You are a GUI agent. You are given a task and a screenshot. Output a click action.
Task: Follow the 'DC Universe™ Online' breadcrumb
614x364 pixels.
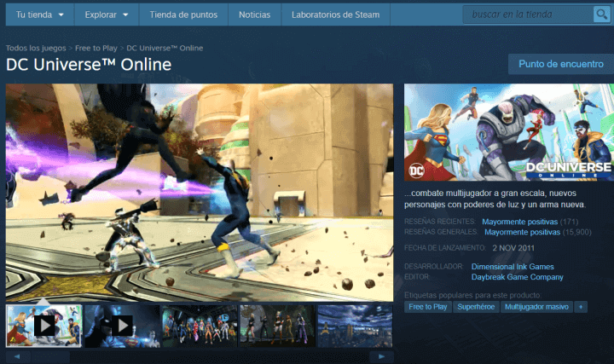pos(165,48)
